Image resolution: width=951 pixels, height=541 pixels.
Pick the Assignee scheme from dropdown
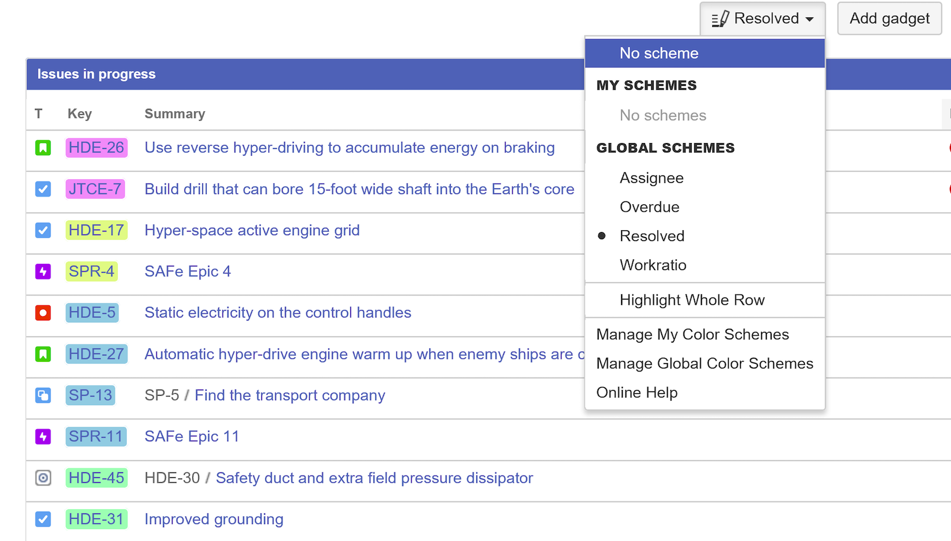651,179
